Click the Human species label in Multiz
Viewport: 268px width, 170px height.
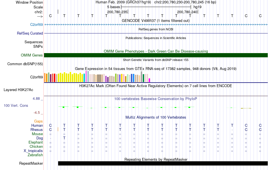37,126
